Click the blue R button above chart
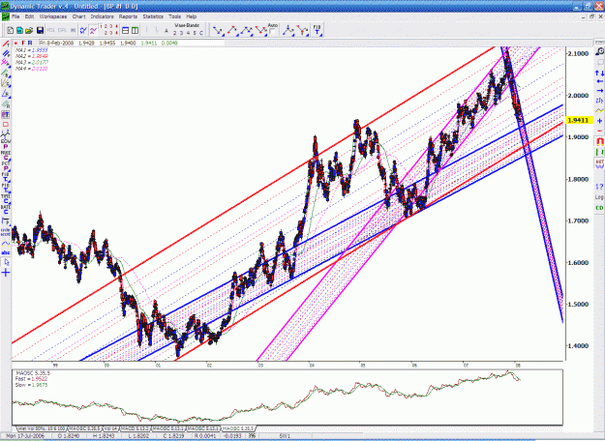605x441 pixels. coord(30,44)
